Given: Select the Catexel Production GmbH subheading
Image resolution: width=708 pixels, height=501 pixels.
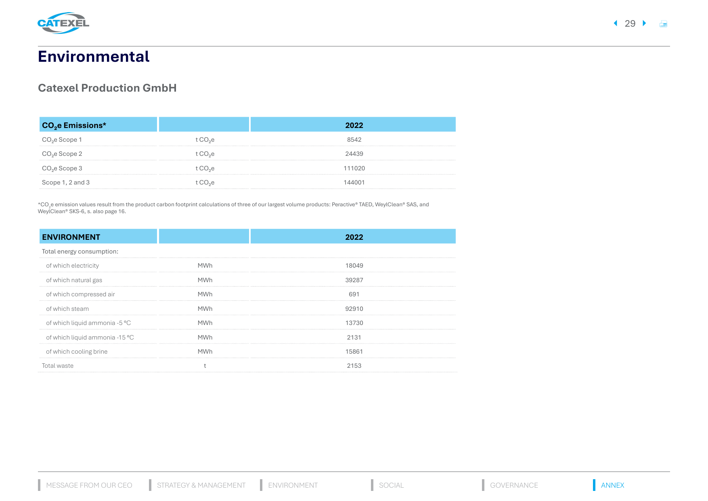Looking at the screenshot, I should [107, 88].
